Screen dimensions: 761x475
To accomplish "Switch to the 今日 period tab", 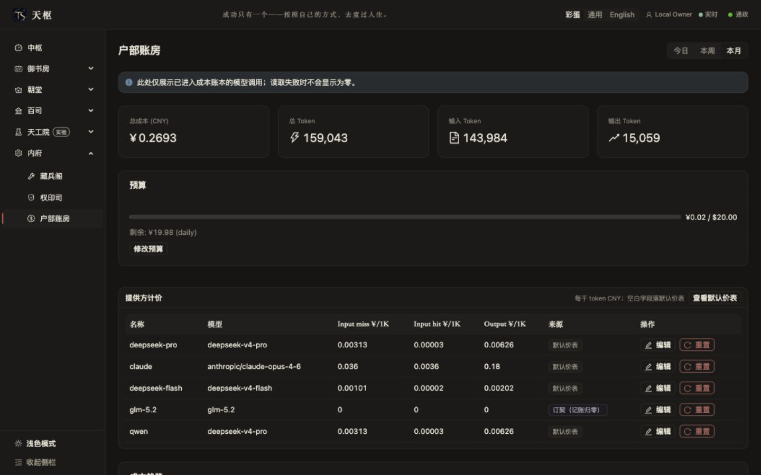I will (x=681, y=51).
